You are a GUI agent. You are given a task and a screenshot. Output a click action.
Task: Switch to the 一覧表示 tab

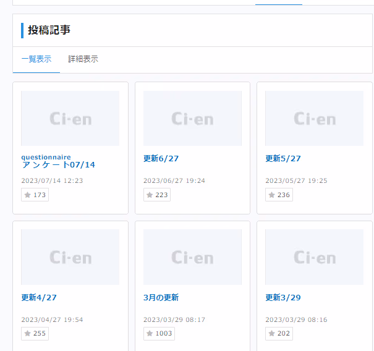36,59
